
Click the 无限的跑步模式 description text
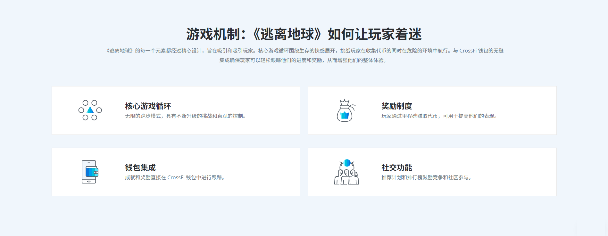(185, 116)
